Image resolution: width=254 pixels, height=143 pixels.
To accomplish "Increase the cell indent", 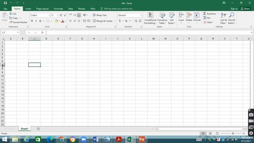I will [x=89, y=21].
